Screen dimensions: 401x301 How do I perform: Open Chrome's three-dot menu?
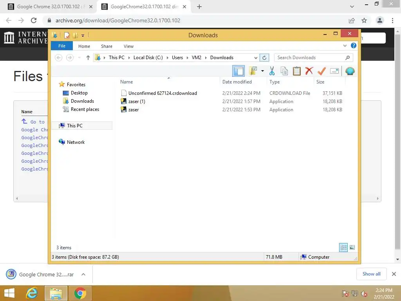point(392,20)
